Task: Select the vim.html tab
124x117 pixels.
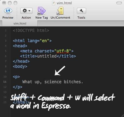Action: [x=20, y=24]
